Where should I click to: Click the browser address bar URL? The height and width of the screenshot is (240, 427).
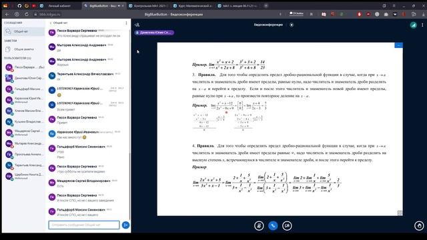tap(49, 14)
